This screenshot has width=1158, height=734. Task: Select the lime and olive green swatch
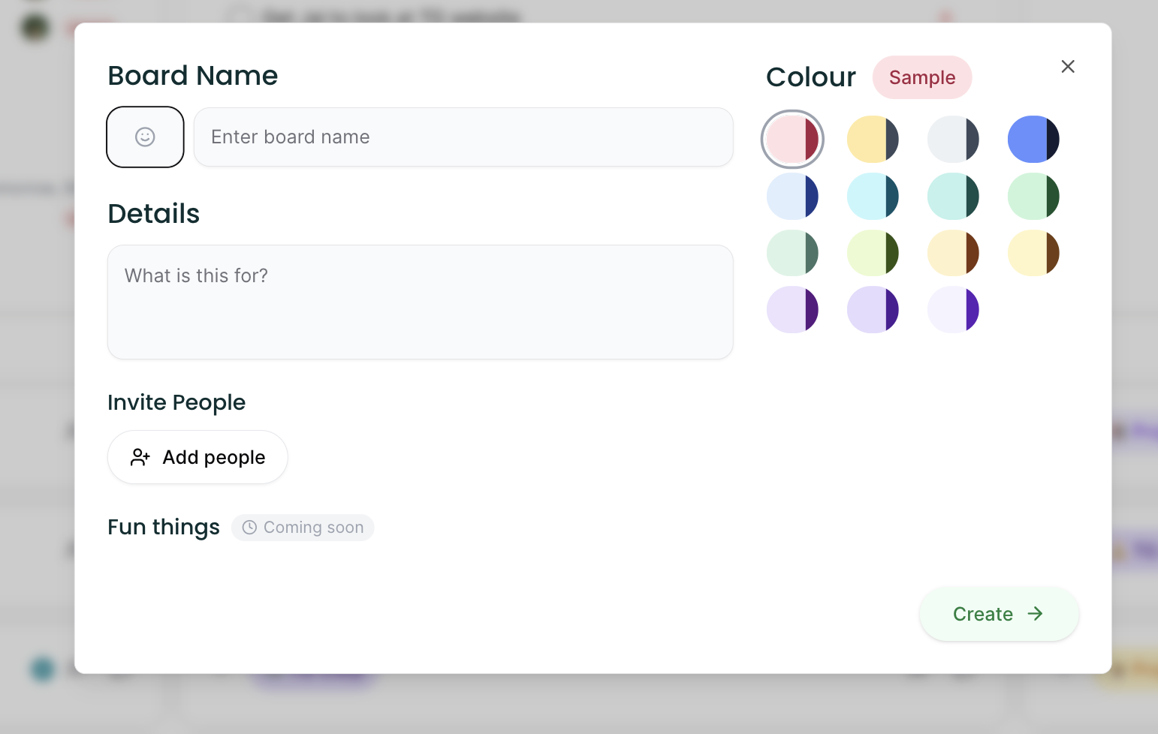[x=873, y=253]
